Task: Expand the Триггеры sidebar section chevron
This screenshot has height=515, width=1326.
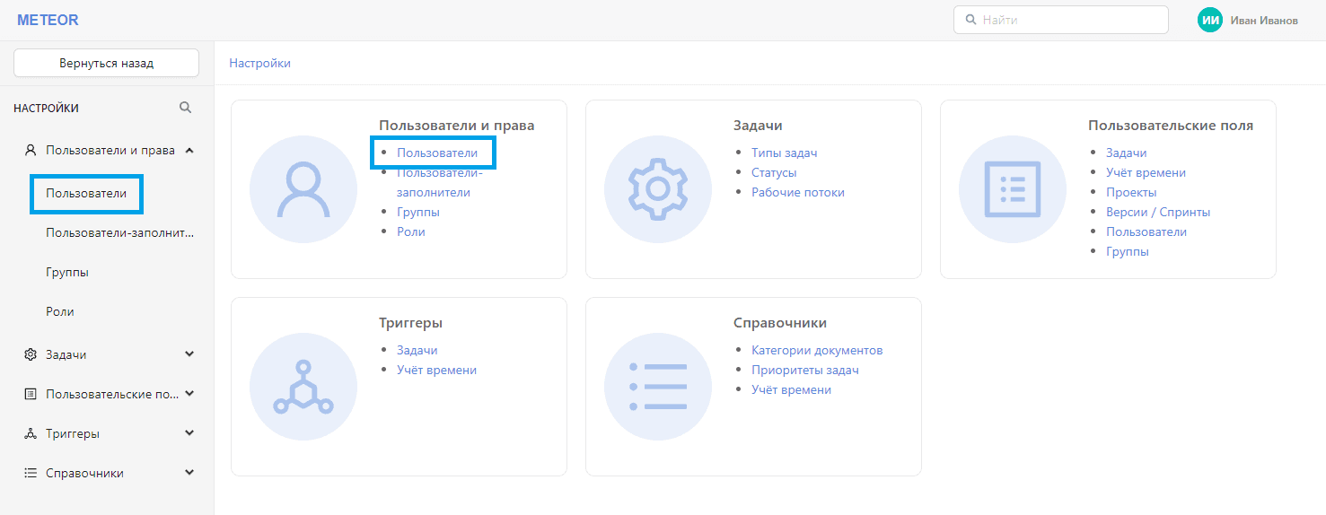Action: [189, 433]
